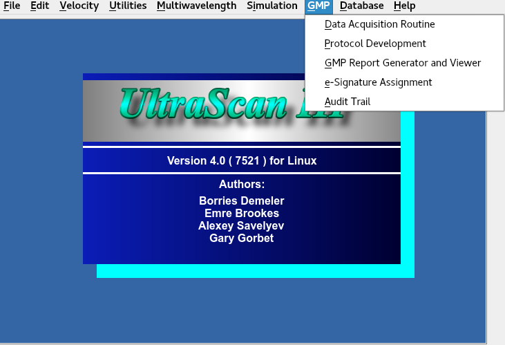Open the Velocity menu

pos(79,6)
